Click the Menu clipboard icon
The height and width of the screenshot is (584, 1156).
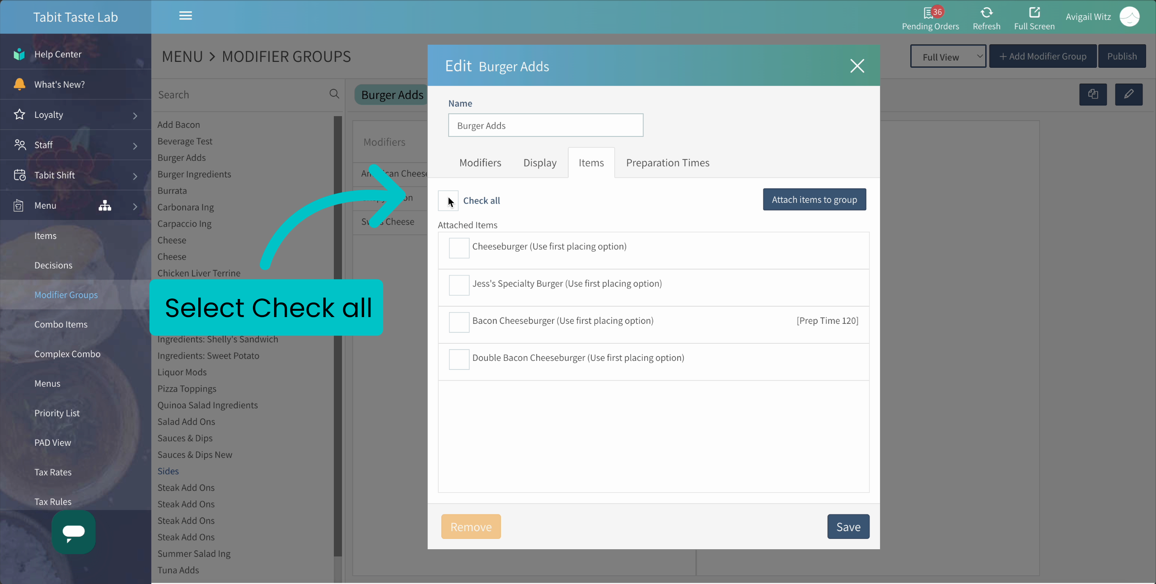pos(19,206)
